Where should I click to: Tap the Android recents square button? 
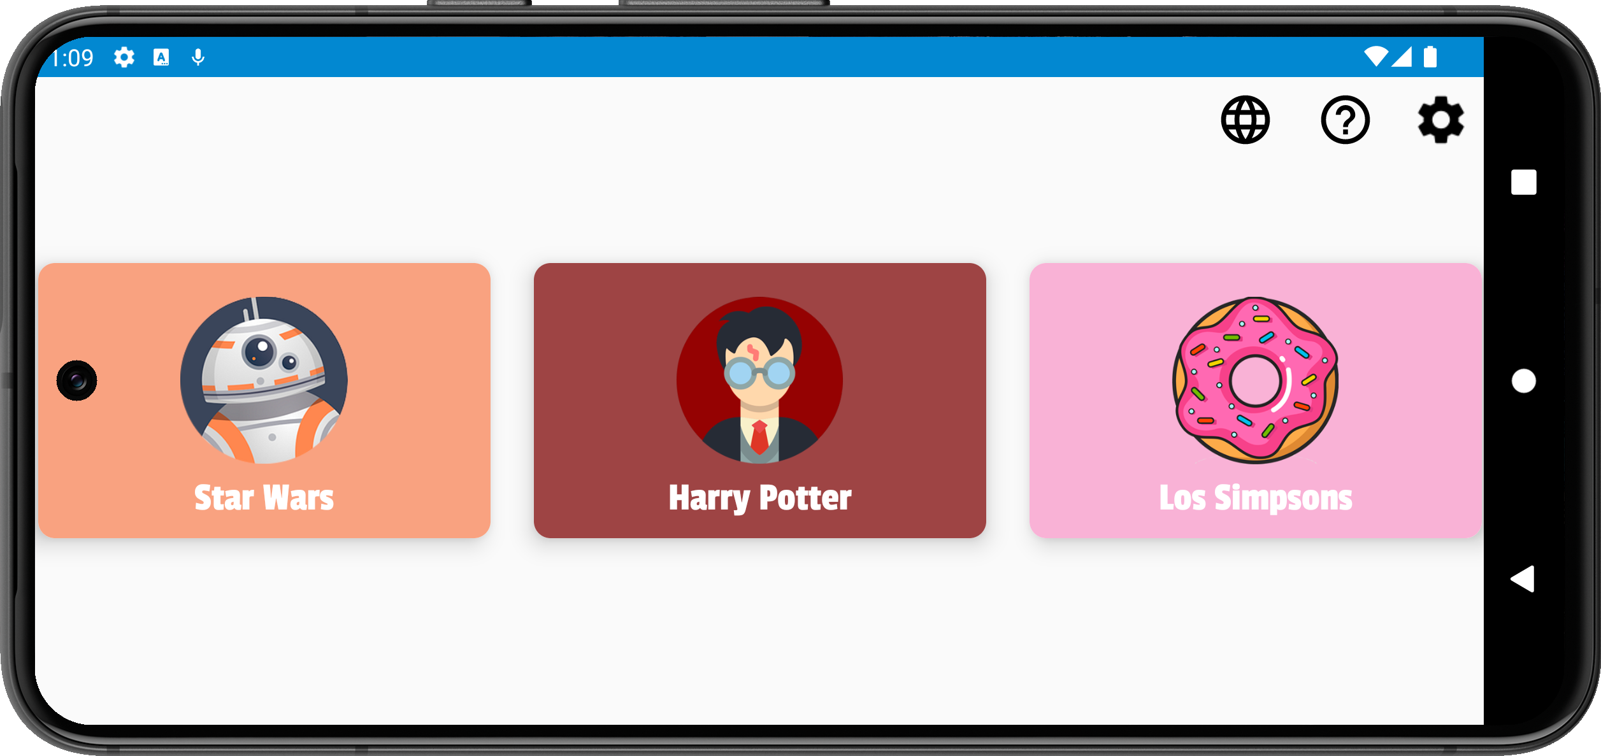click(x=1523, y=182)
